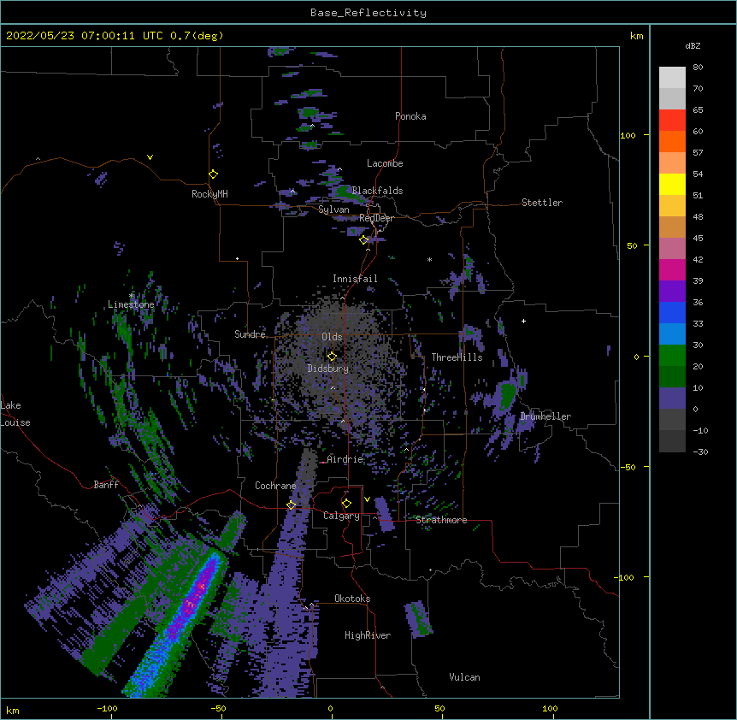
Task: Click the 42 value in dBZ legend
Action: [x=698, y=259]
